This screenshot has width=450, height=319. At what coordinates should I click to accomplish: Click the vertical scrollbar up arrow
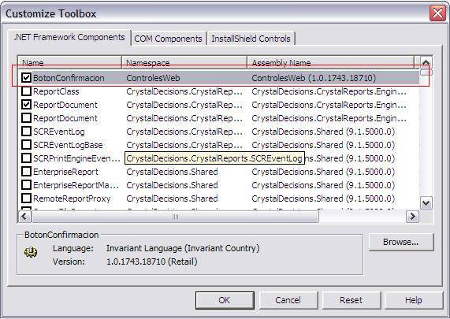426,62
